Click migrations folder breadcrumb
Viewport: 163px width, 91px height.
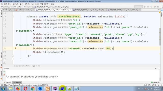(x=28, y=7)
